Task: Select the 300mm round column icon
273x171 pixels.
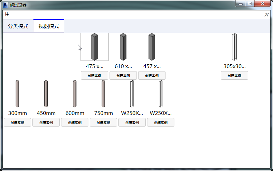Action: pyautogui.click(x=17, y=94)
